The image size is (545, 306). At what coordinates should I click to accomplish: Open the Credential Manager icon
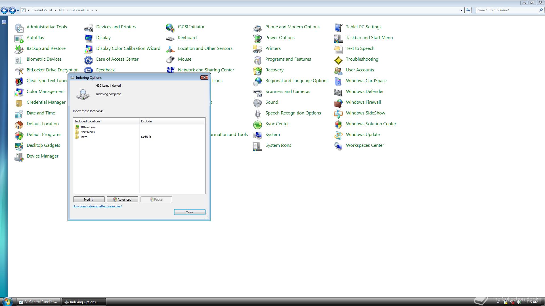pyautogui.click(x=19, y=103)
